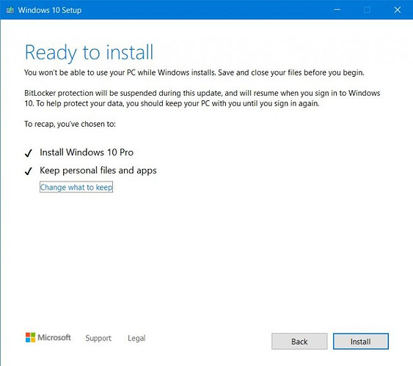Viewport: 413px width, 366px height.
Task: Click the Install Windows 10 Pro text
Action: click(x=87, y=152)
